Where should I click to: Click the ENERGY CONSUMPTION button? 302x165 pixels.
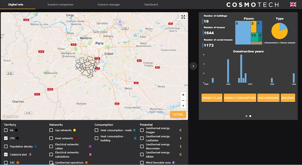[240, 98]
